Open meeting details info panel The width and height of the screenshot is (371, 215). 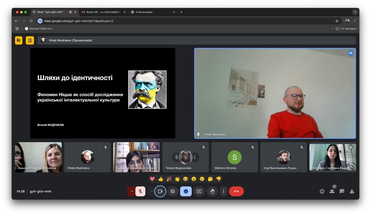click(322, 191)
